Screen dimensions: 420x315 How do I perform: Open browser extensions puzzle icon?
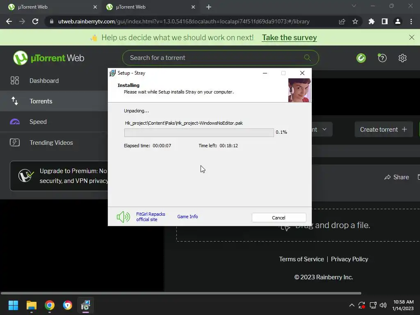[371, 21]
